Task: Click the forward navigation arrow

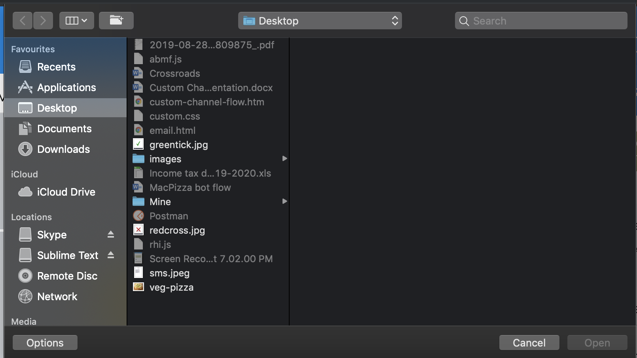Action: 43,21
